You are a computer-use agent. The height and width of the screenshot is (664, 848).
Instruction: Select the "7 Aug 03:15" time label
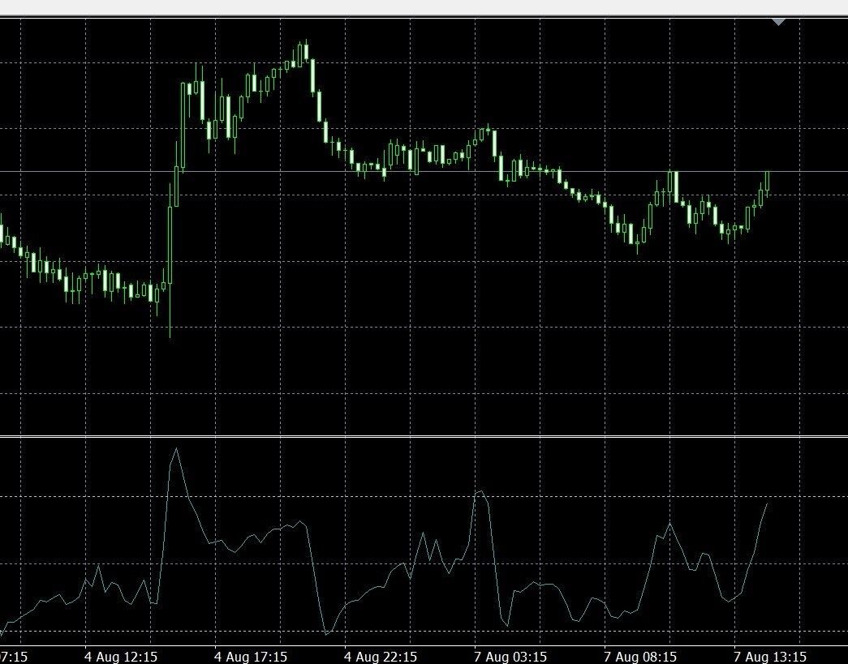tap(510, 657)
